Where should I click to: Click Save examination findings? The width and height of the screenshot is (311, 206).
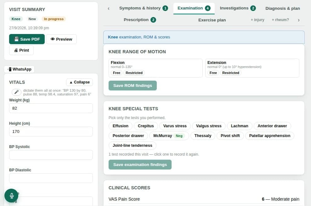pos(140,164)
